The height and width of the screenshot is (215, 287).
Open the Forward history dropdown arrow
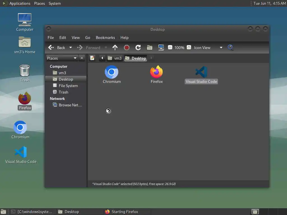pos(106,48)
